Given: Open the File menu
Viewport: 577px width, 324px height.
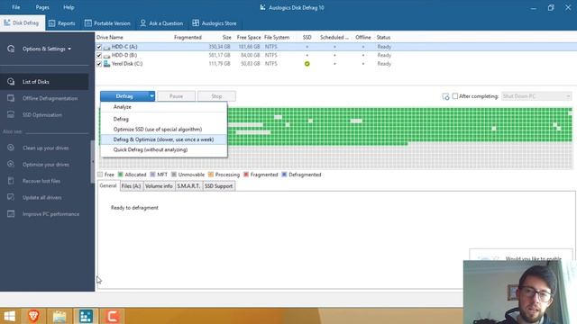Looking at the screenshot, I should point(16,7).
